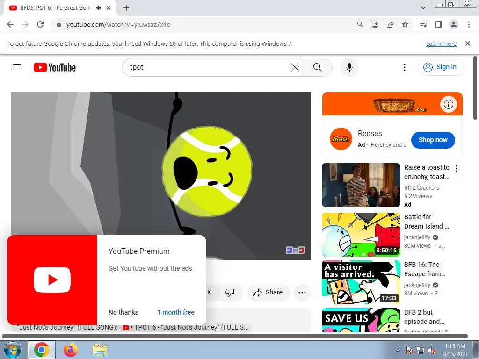Switch to Chrome in the taskbar
Viewport: 479px width, 359px height.
tap(42, 350)
